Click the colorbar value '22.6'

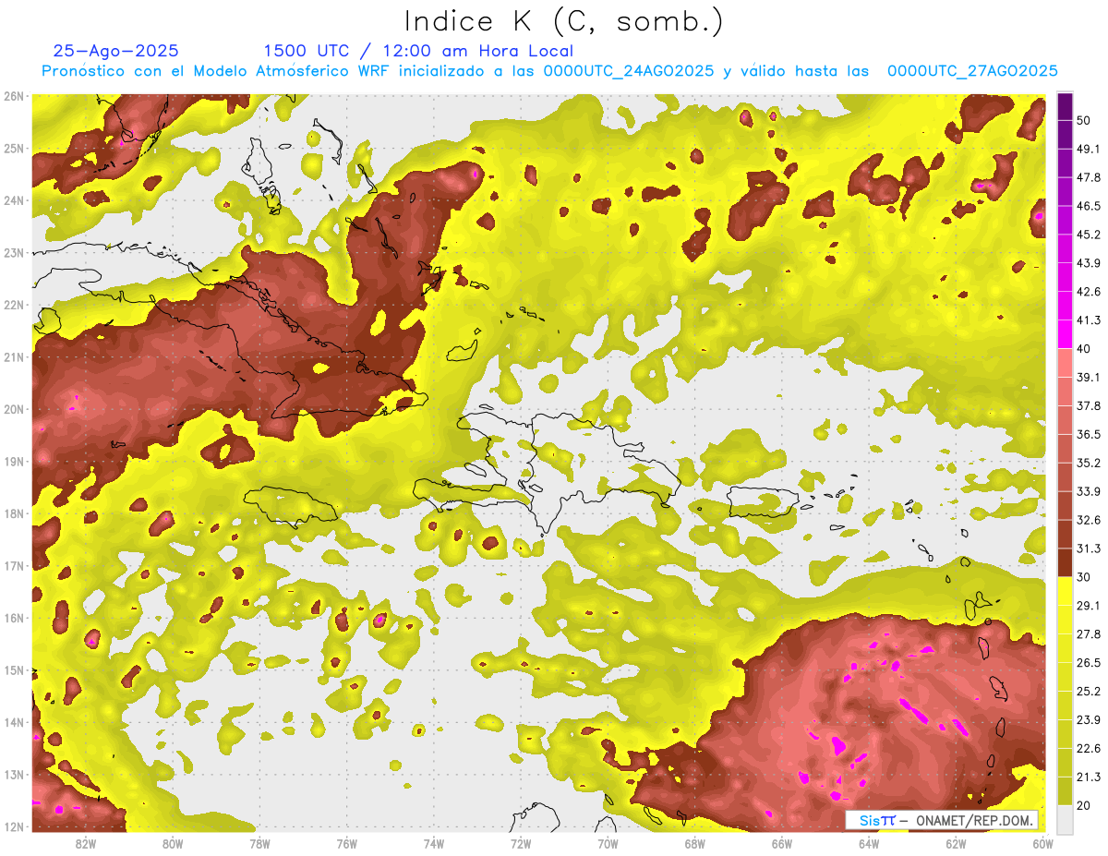pyautogui.click(x=1088, y=748)
